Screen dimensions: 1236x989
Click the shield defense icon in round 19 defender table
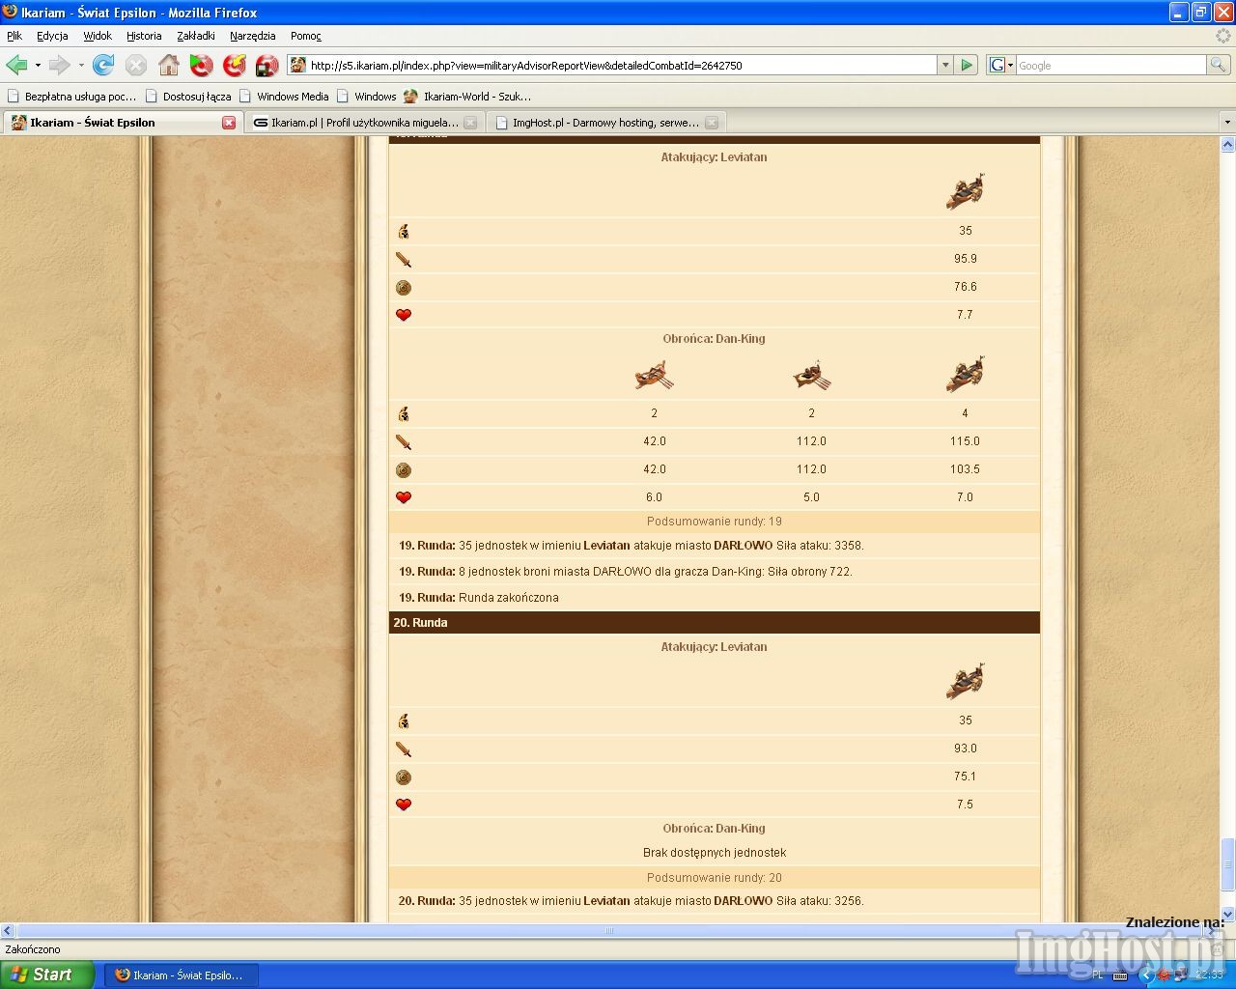point(404,469)
